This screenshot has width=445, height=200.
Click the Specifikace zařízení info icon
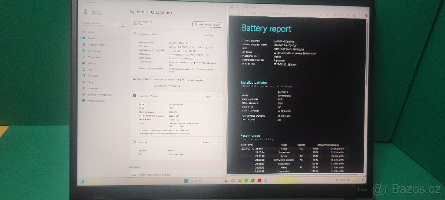point(135,34)
